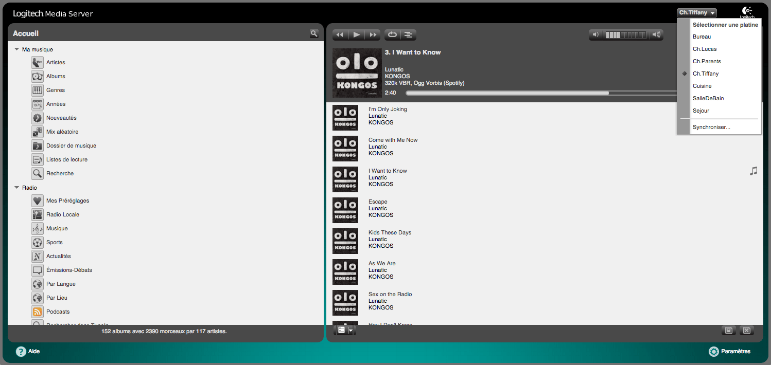Collapse the Radio section
Viewport: 771px width, 365px height.
[17, 188]
